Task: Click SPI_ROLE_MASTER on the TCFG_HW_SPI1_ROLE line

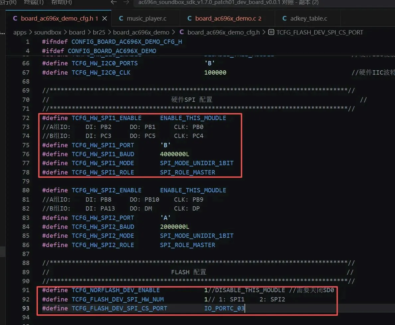Action: pos(188,172)
